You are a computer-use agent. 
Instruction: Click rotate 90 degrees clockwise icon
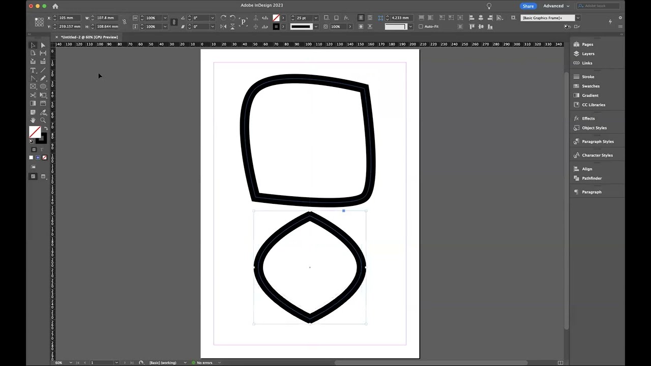(224, 18)
